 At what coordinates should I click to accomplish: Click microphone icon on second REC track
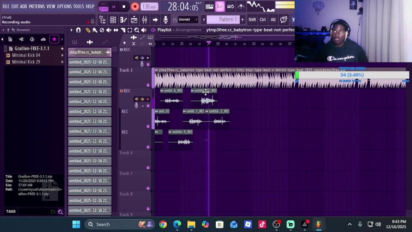[136, 105]
